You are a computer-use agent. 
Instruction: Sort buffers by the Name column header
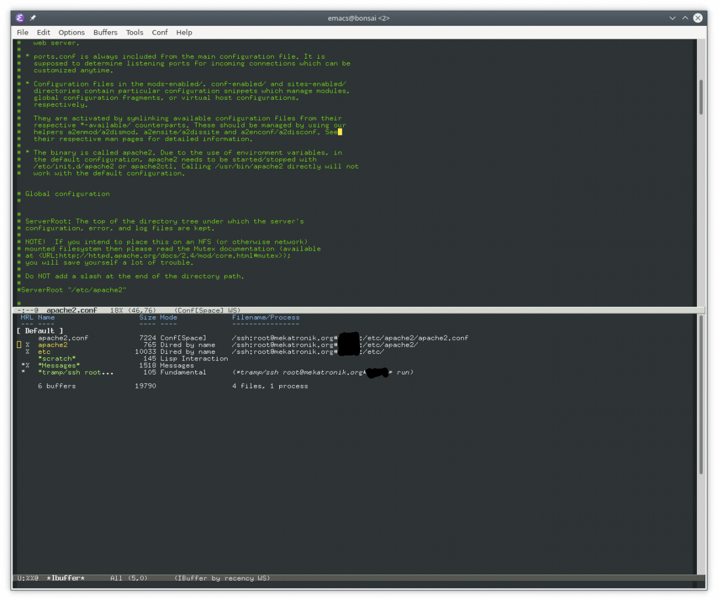(46, 318)
